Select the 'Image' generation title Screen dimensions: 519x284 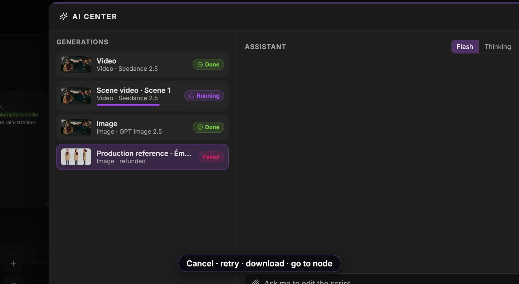coord(107,124)
